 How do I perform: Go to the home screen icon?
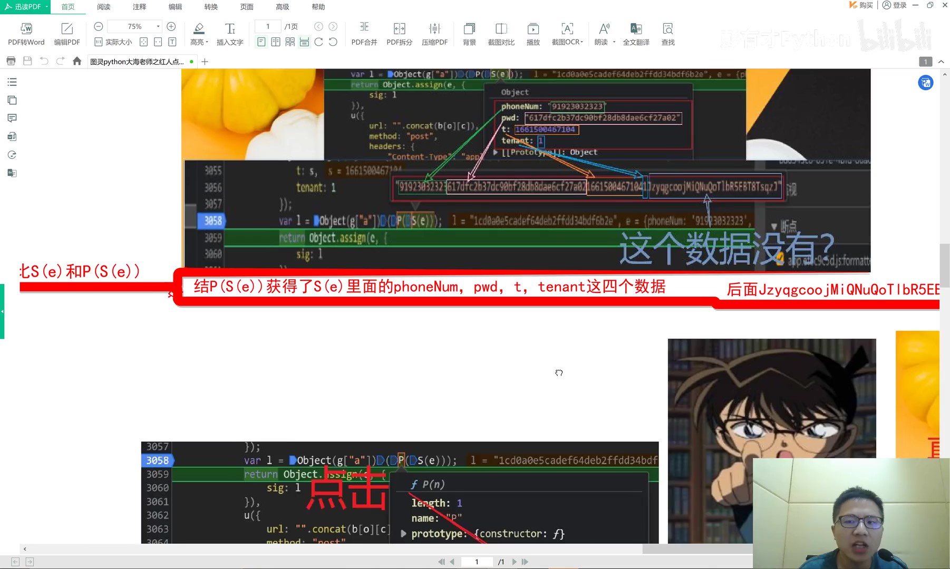77,61
